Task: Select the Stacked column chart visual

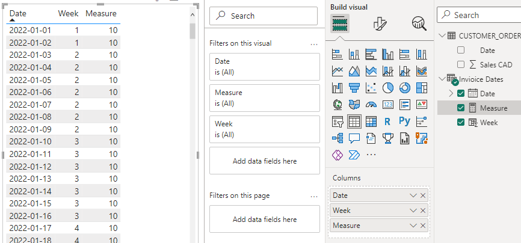Action: pyautogui.click(x=354, y=54)
